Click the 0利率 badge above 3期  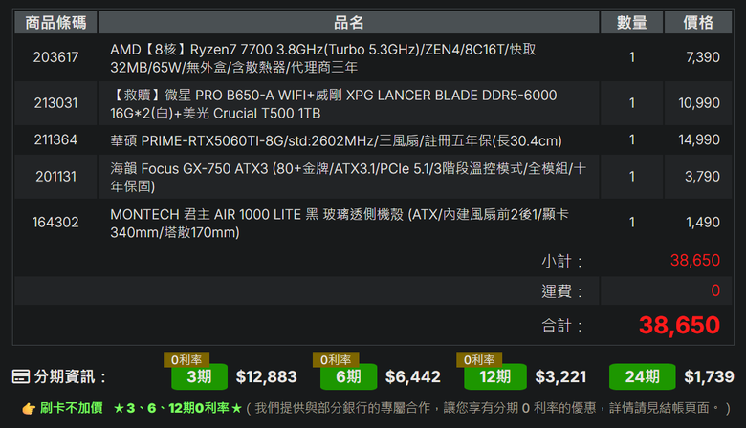click(x=186, y=359)
